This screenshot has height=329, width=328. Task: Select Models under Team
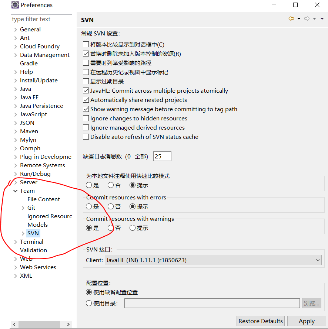(37, 225)
